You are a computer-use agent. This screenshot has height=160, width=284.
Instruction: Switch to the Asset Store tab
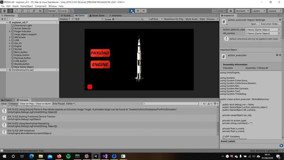97,16
